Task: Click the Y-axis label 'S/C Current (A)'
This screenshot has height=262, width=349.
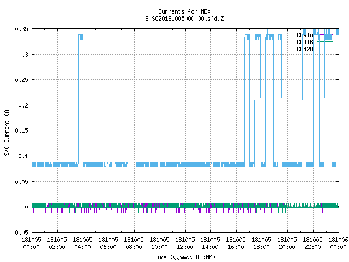Action: pyautogui.click(x=7, y=132)
